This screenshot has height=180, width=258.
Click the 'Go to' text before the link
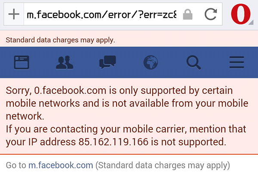pos(16,165)
